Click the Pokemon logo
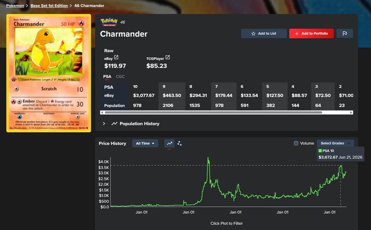 pyautogui.click(x=109, y=22)
